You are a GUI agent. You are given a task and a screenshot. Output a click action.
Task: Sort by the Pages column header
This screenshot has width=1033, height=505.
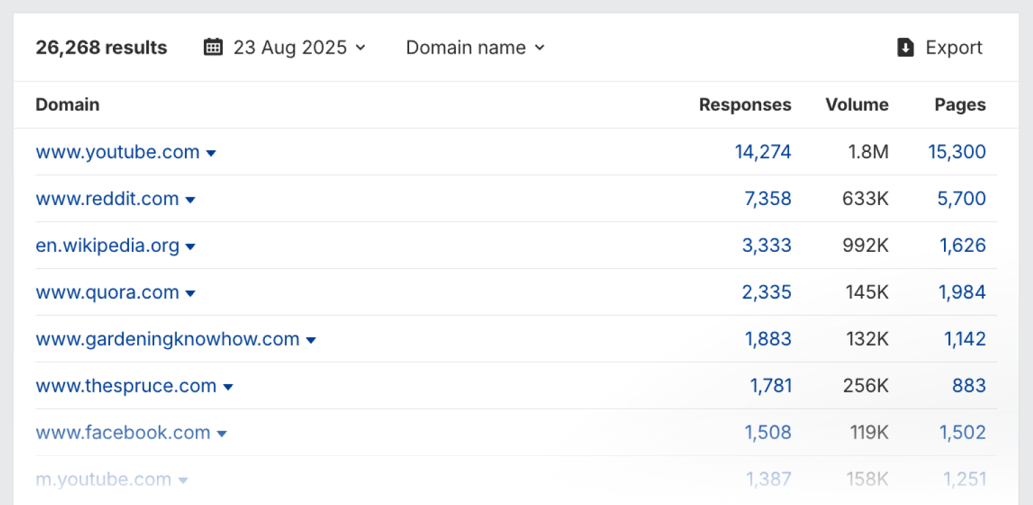(x=960, y=105)
